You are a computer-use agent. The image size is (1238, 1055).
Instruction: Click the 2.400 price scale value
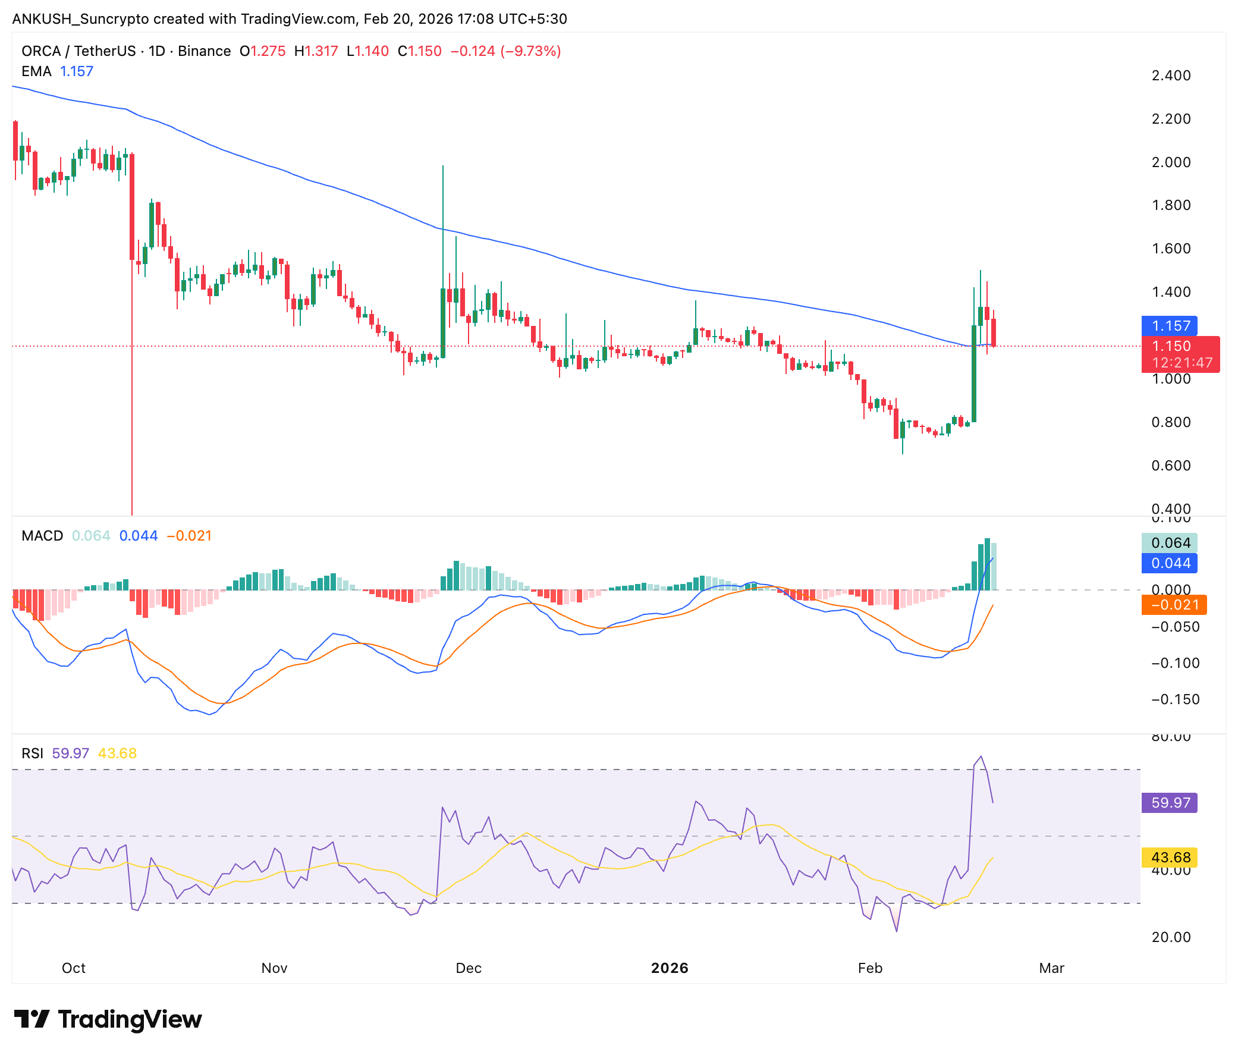click(x=1172, y=76)
